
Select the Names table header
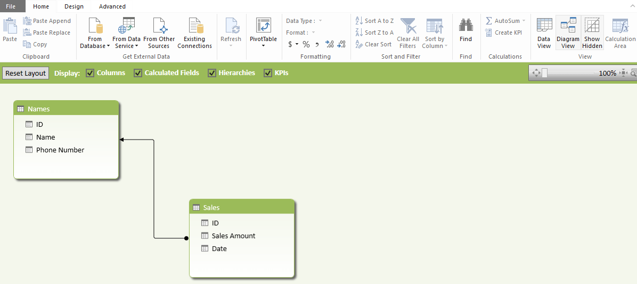click(66, 109)
